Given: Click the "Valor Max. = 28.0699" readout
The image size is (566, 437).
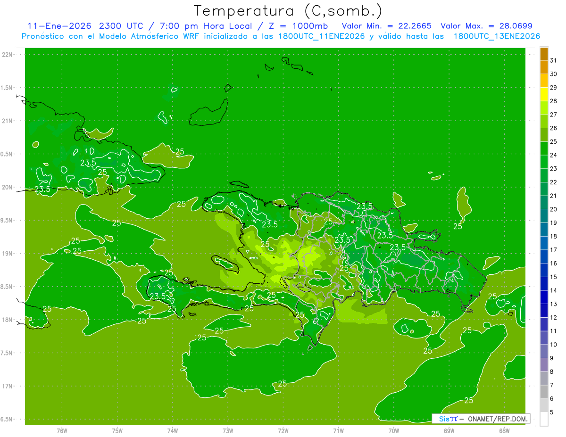Looking at the screenshot, I should (486, 26).
